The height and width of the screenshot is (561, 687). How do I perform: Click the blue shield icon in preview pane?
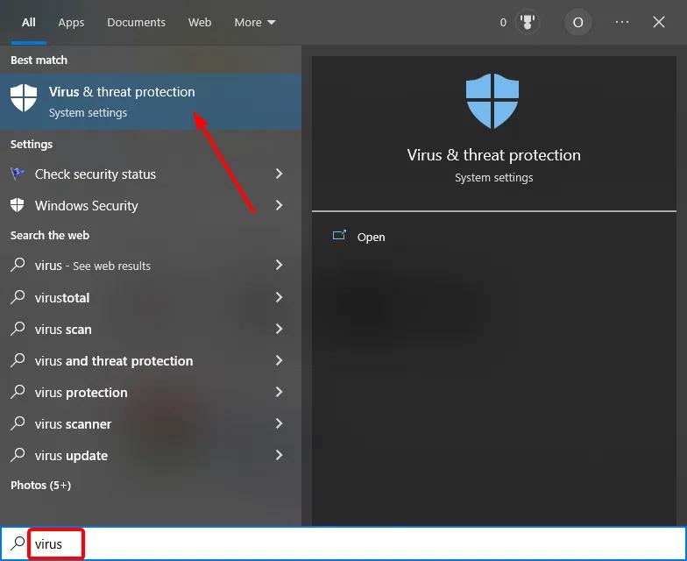coord(492,101)
